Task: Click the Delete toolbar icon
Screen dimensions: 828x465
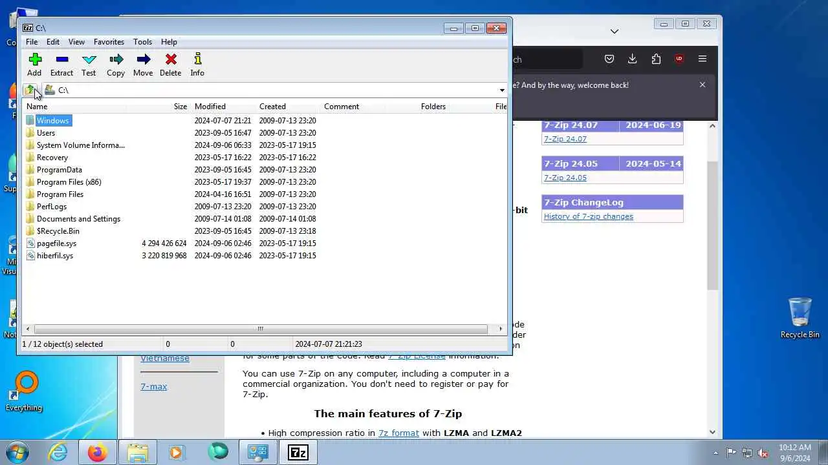Action: tap(170, 65)
